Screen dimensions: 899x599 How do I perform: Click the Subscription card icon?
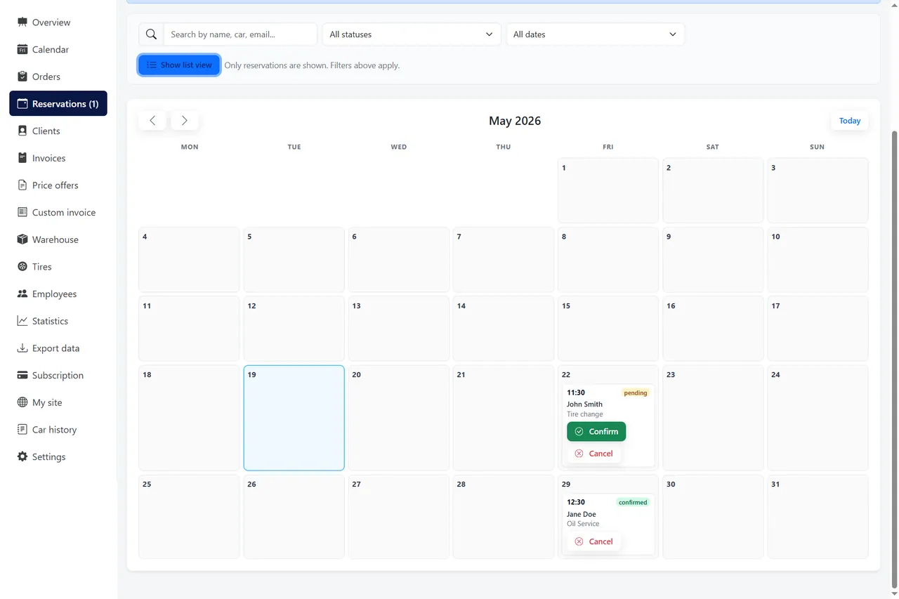point(22,375)
